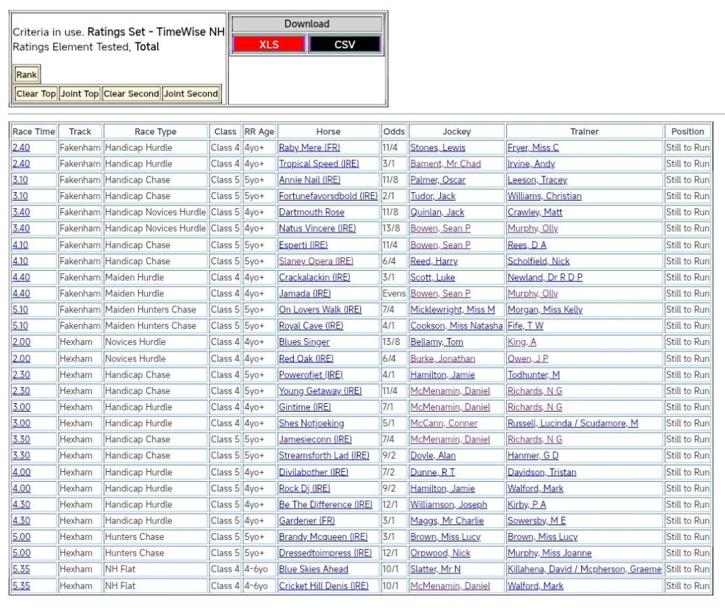View trainer Killahena, David / Mcpherson, Graeme
The height and width of the screenshot is (608, 725).
click(584, 569)
